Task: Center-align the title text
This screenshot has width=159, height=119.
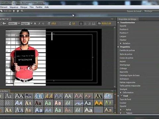Action: pos(85,23)
